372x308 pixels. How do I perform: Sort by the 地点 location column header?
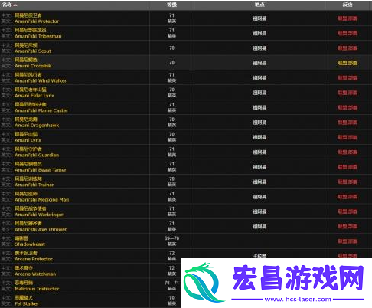259,5
